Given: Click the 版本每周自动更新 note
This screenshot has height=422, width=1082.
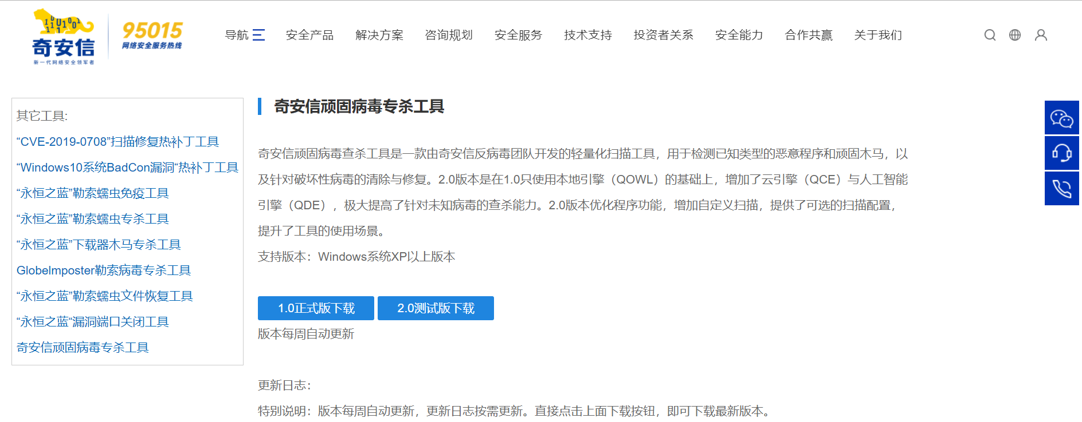Looking at the screenshot, I should coord(306,334).
